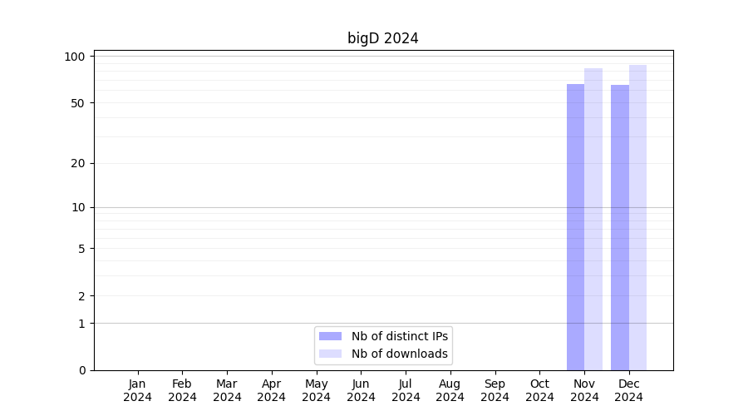Click the Jan 2024 x-axis label
Image resolution: width=748 pixels, height=416 pixels.
[137, 390]
